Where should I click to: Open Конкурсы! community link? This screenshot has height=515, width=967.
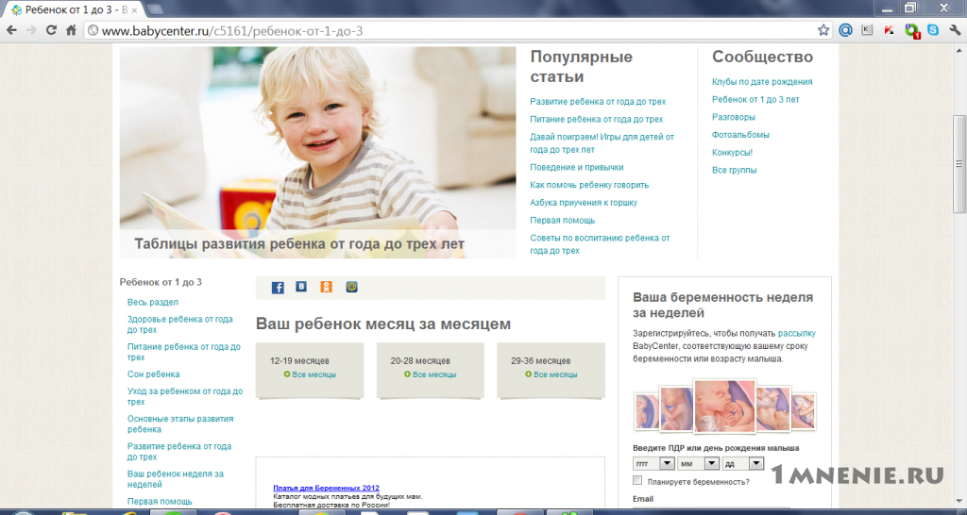(x=732, y=152)
